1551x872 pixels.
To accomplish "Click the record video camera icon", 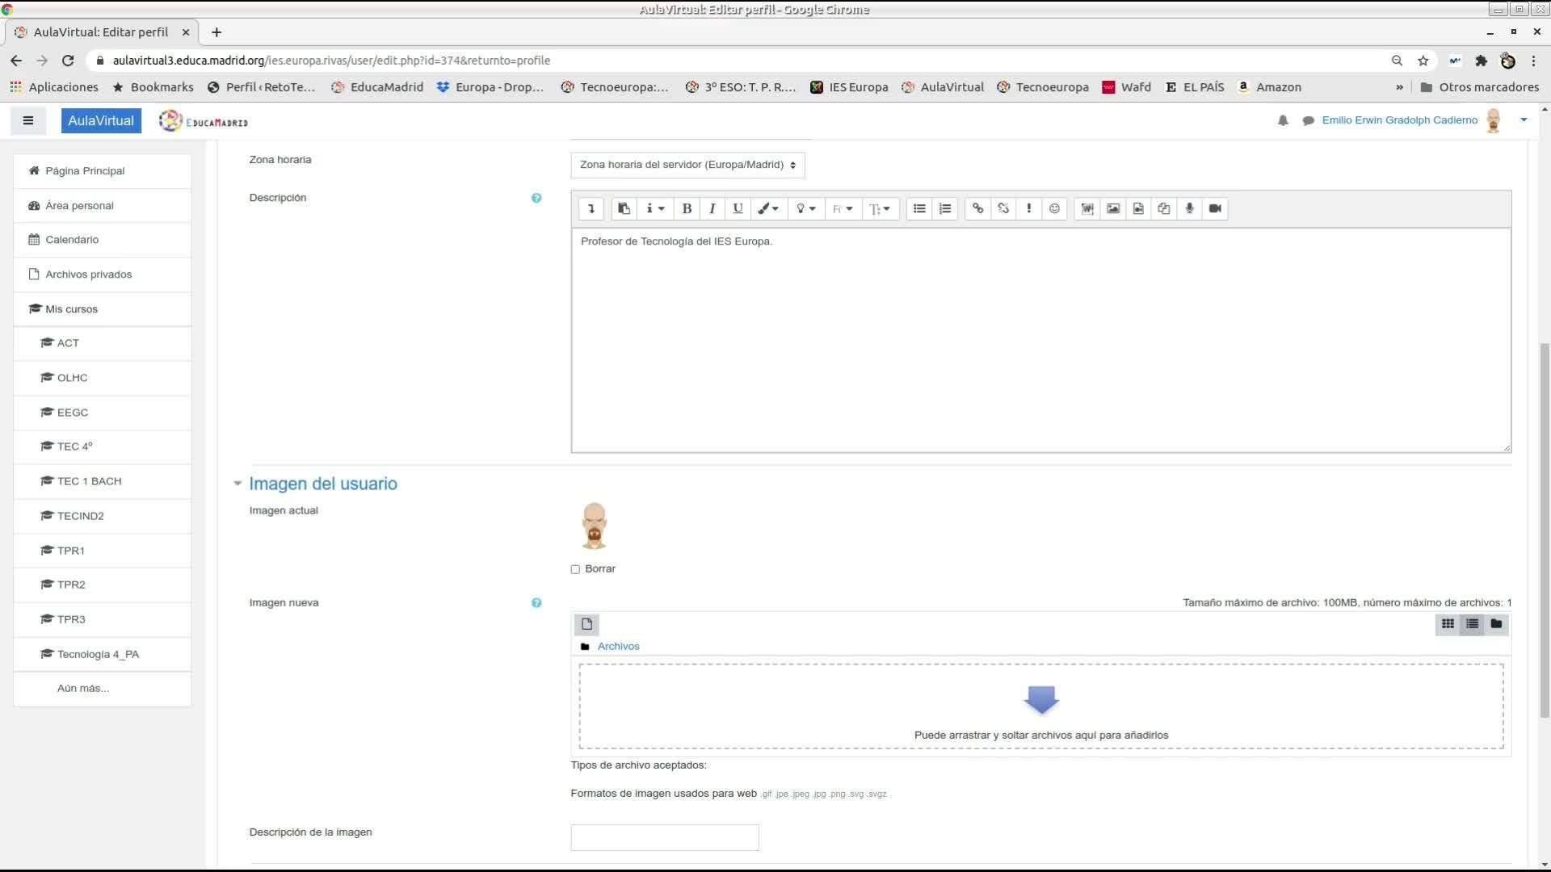I will tap(1215, 208).
